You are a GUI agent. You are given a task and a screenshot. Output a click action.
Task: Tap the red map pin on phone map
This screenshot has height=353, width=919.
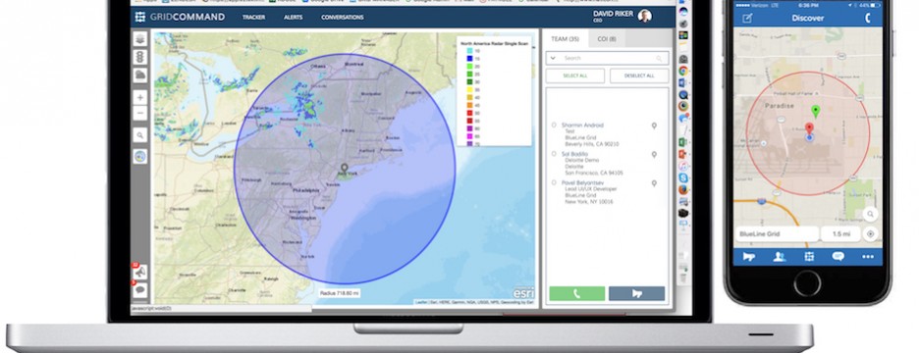pos(809,128)
